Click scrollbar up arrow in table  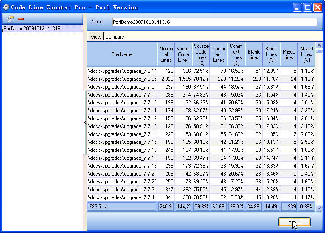tap(319, 45)
